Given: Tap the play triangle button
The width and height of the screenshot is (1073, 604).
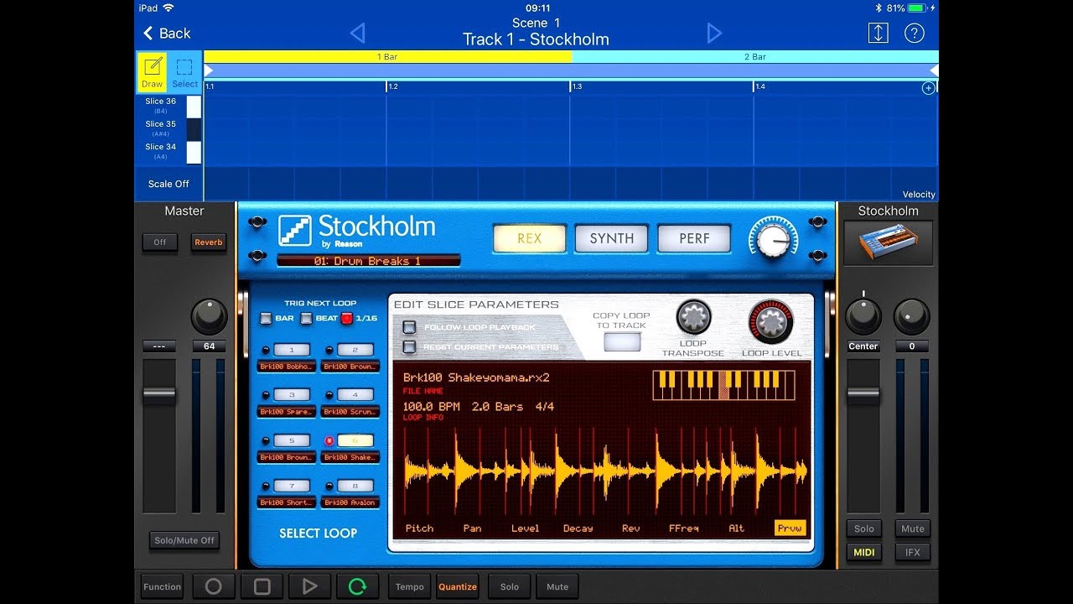Looking at the screenshot, I should pos(309,586).
